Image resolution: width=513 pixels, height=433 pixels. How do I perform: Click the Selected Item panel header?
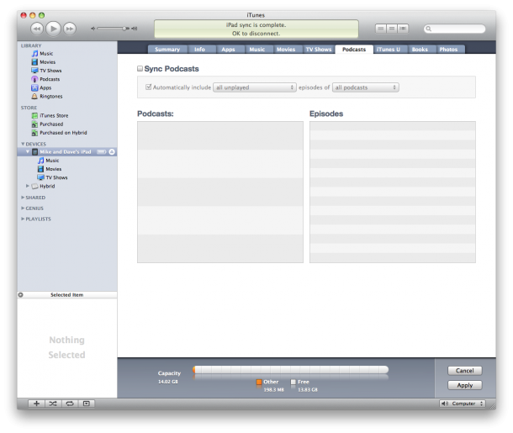(67, 294)
